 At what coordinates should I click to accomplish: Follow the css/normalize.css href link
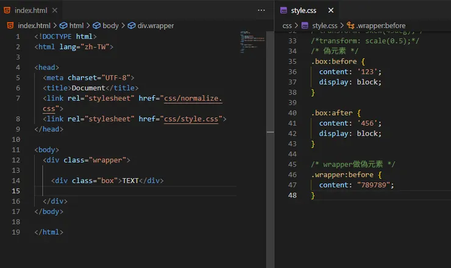point(193,98)
